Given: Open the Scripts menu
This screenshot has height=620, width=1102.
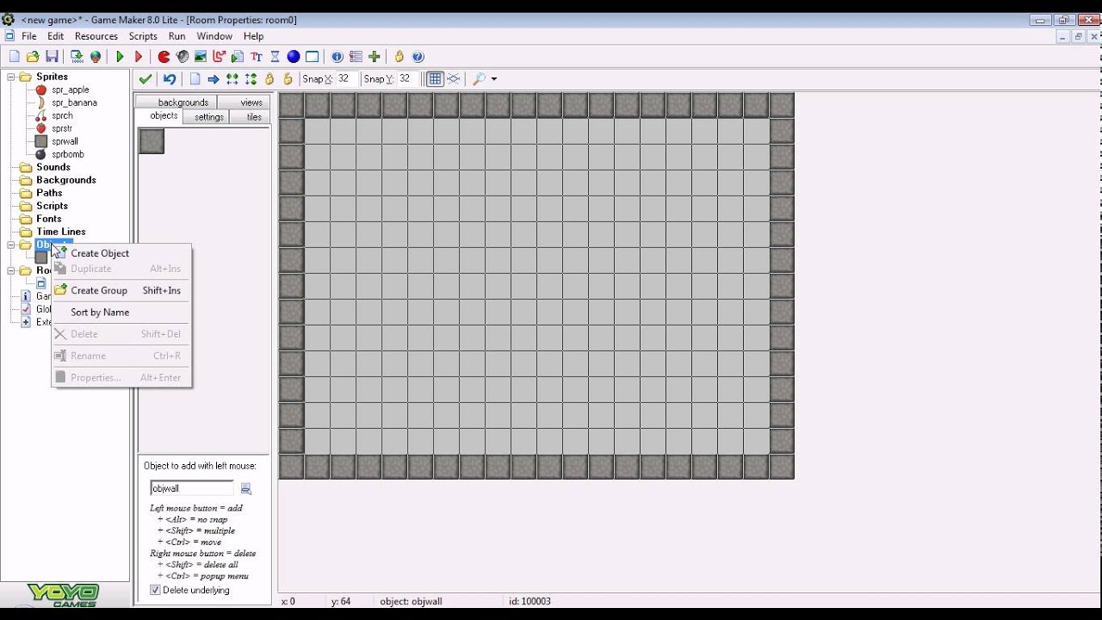Looking at the screenshot, I should click(x=143, y=36).
